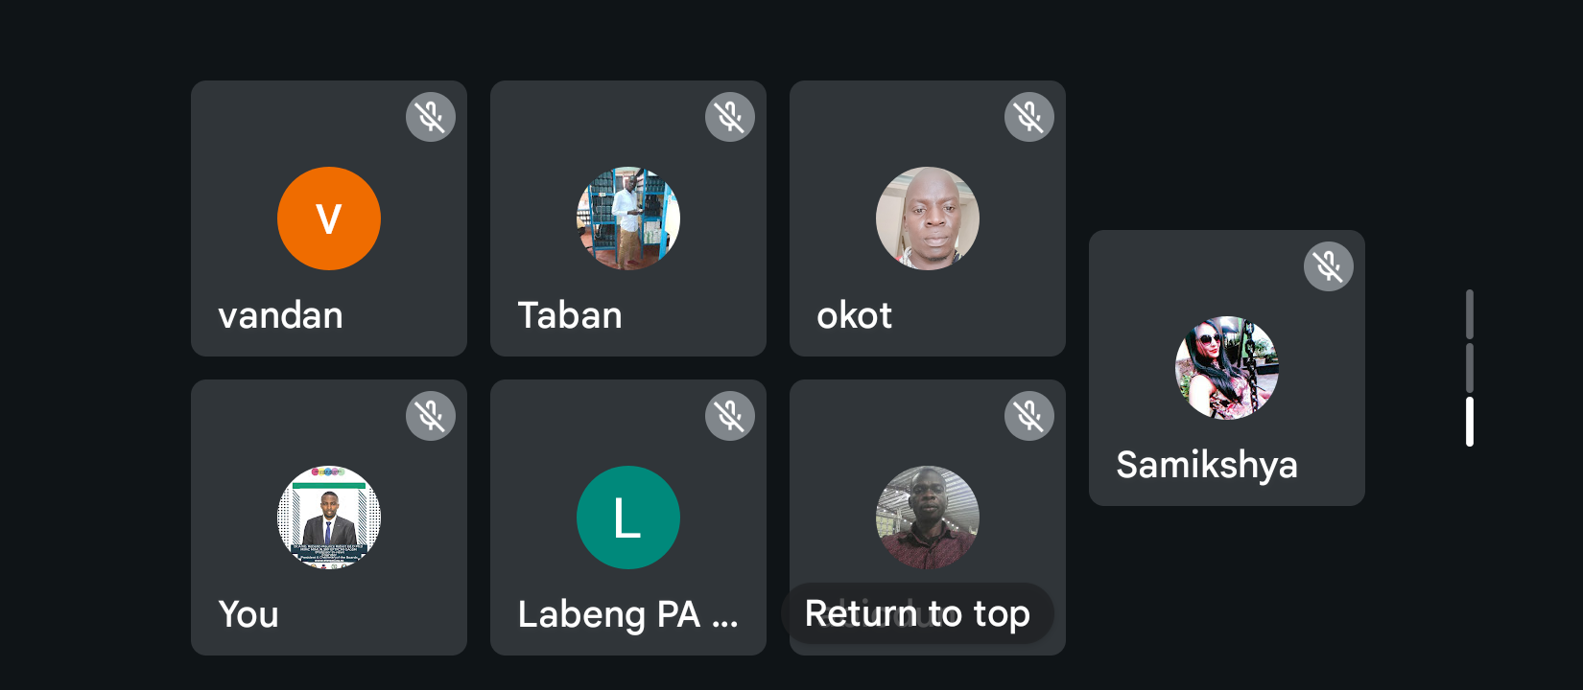
Task: Click the Samikshya name label
Action: click(1207, 466)
